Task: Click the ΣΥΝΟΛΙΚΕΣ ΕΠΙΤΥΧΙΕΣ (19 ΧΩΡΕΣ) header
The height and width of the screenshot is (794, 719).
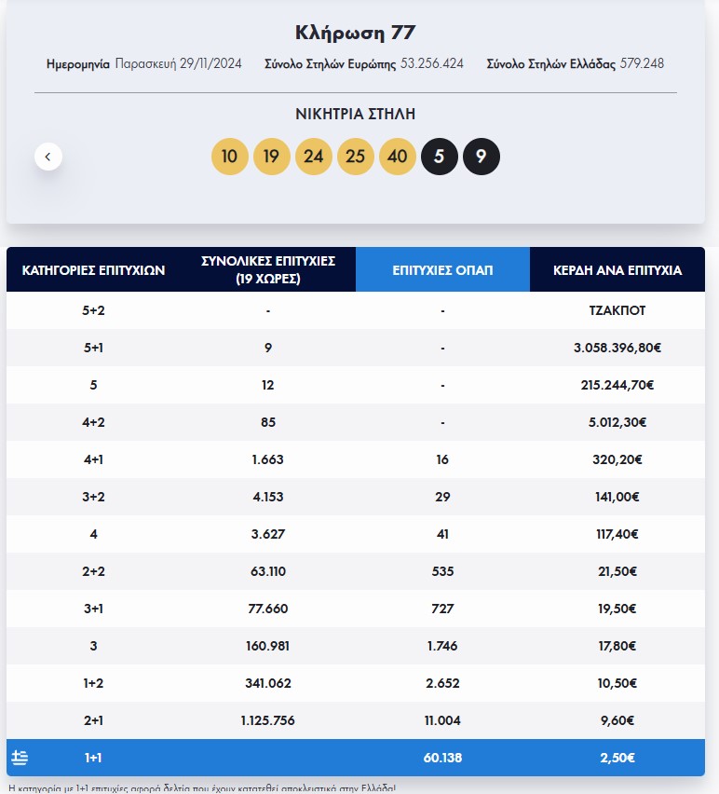Action: (x=268, y=269)
